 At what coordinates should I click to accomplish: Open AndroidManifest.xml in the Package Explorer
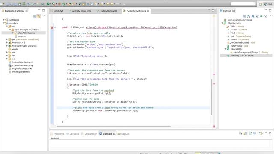pyautogui.click(x=22, y=62)
